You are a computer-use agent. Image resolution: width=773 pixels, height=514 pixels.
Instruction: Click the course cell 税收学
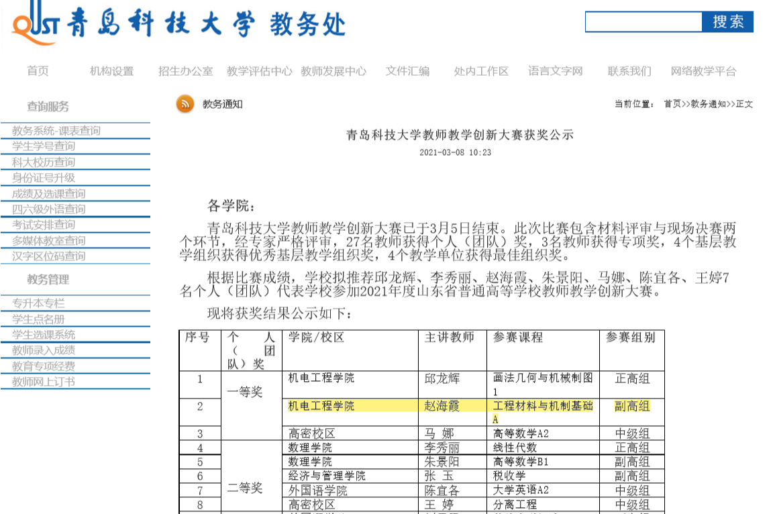coord(509,476)
